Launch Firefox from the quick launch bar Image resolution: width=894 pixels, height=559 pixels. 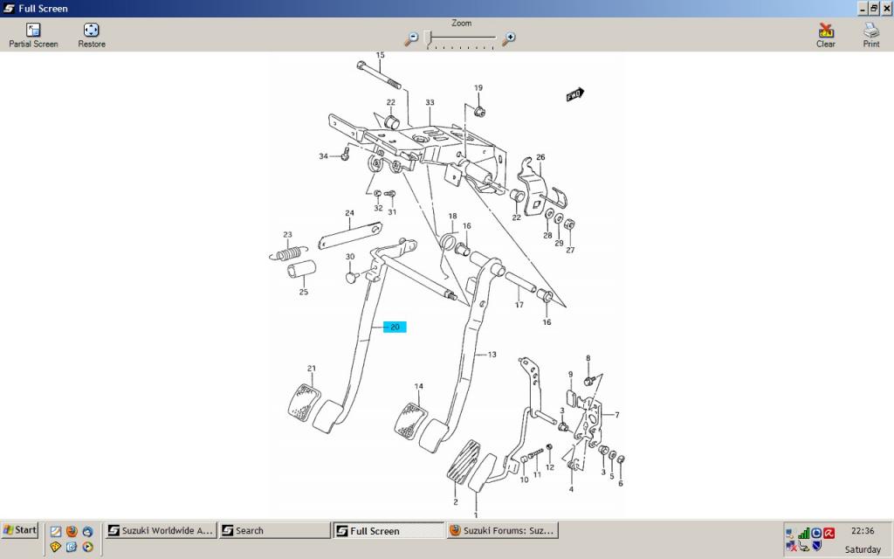(x=72, y=531)
